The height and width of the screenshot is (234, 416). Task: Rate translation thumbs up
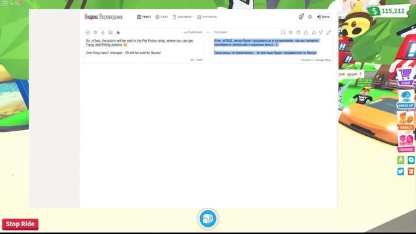pyautogui.click(x=313, y=32)
